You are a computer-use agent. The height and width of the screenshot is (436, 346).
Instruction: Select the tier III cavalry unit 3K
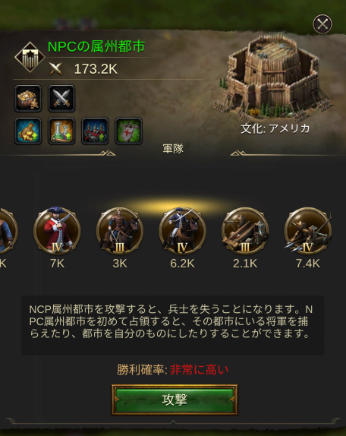[120, 231]
